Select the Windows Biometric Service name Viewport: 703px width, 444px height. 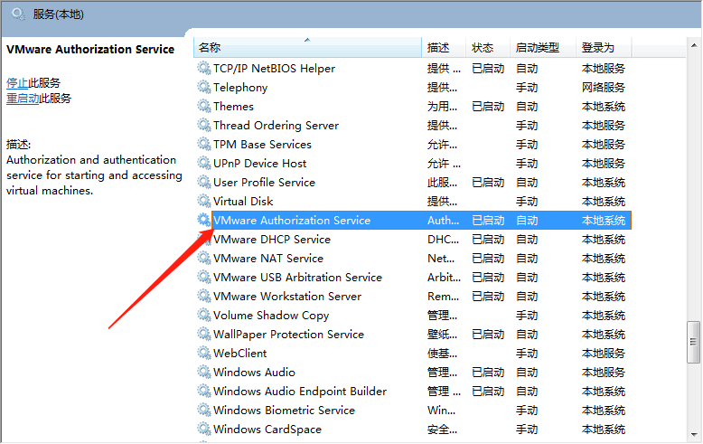(284, 410)
